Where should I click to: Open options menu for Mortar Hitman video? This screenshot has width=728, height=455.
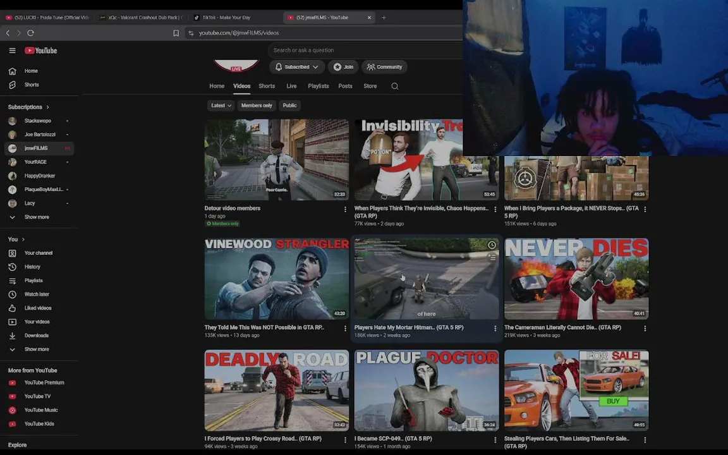(x=495, y=328)
